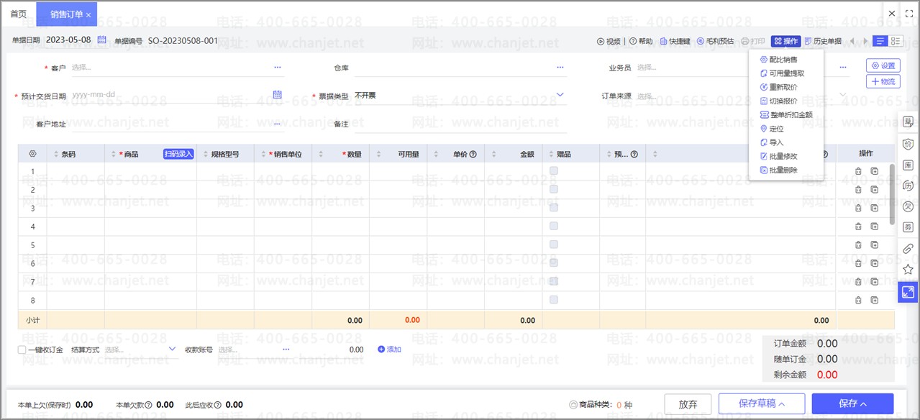Choose 整单折扣金额 in the 操作 menu
The image size is (920, 420).
point(786,115)
